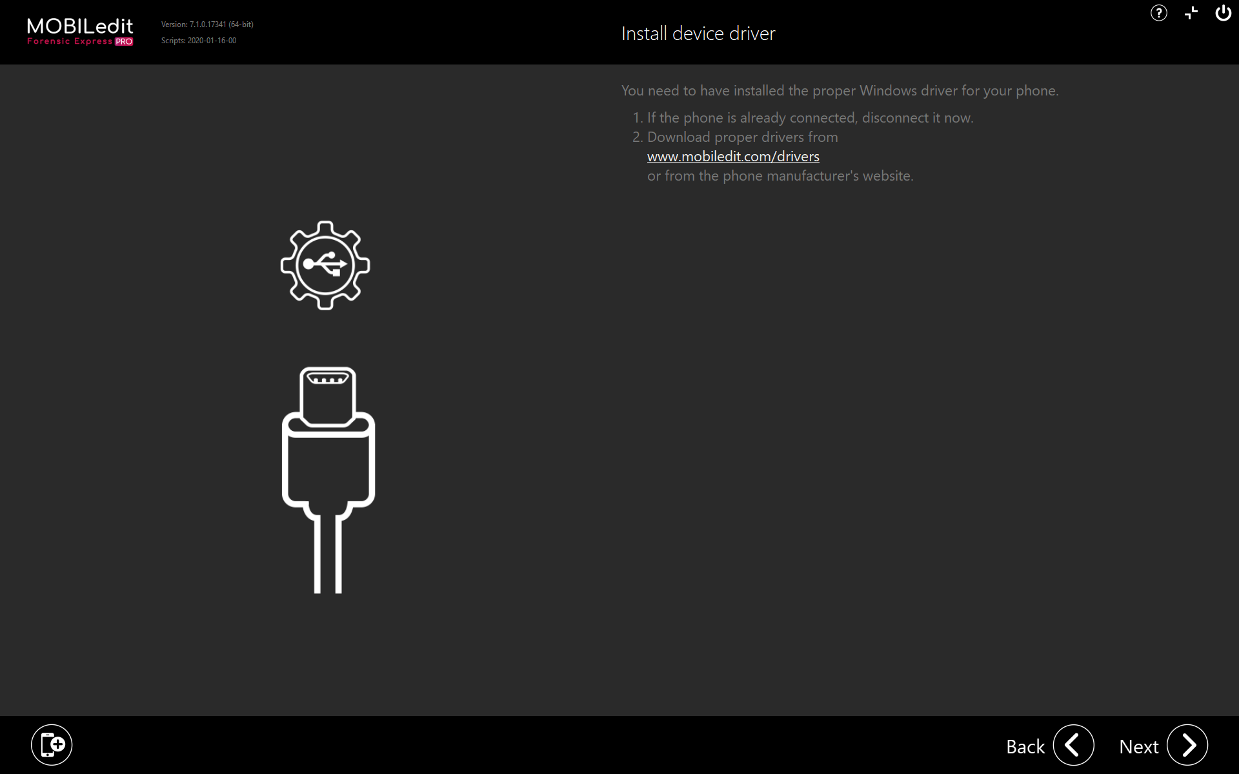Click the add phone icon
The width and height of the screenshot is (1239, 774).
tap(52, 744)
